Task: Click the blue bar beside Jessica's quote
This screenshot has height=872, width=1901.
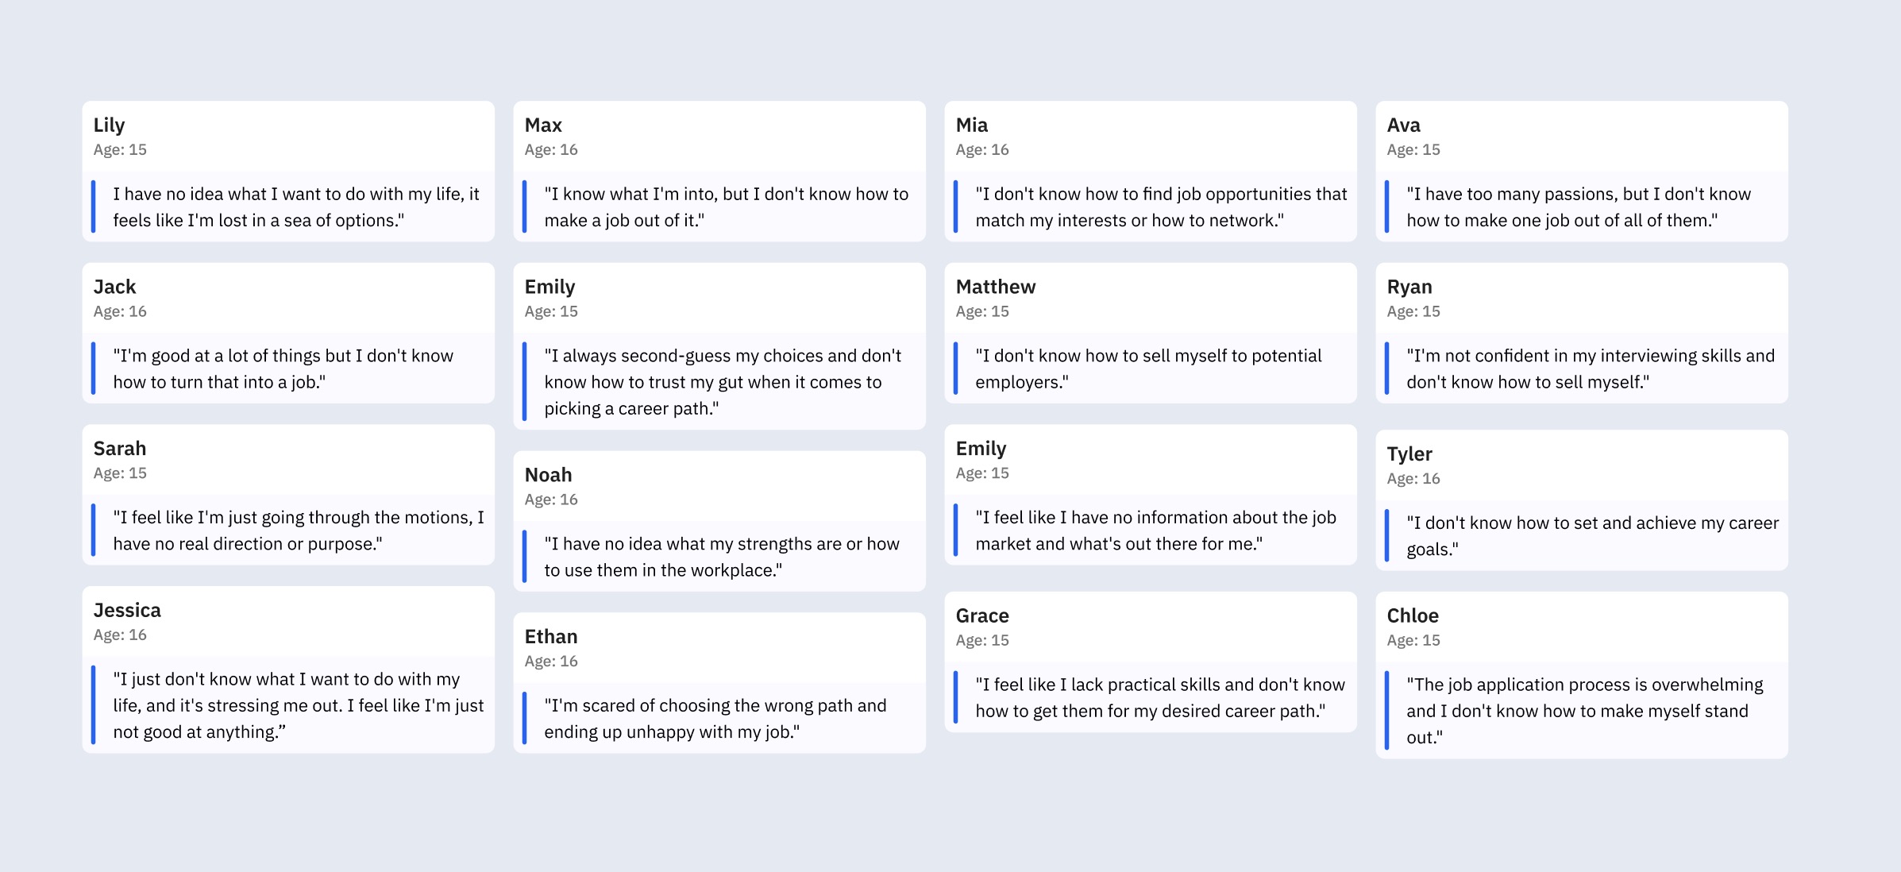Action: (93, 705)
